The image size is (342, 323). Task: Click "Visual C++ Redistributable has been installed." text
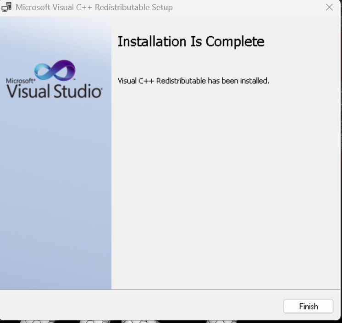[x=193, y=81]
